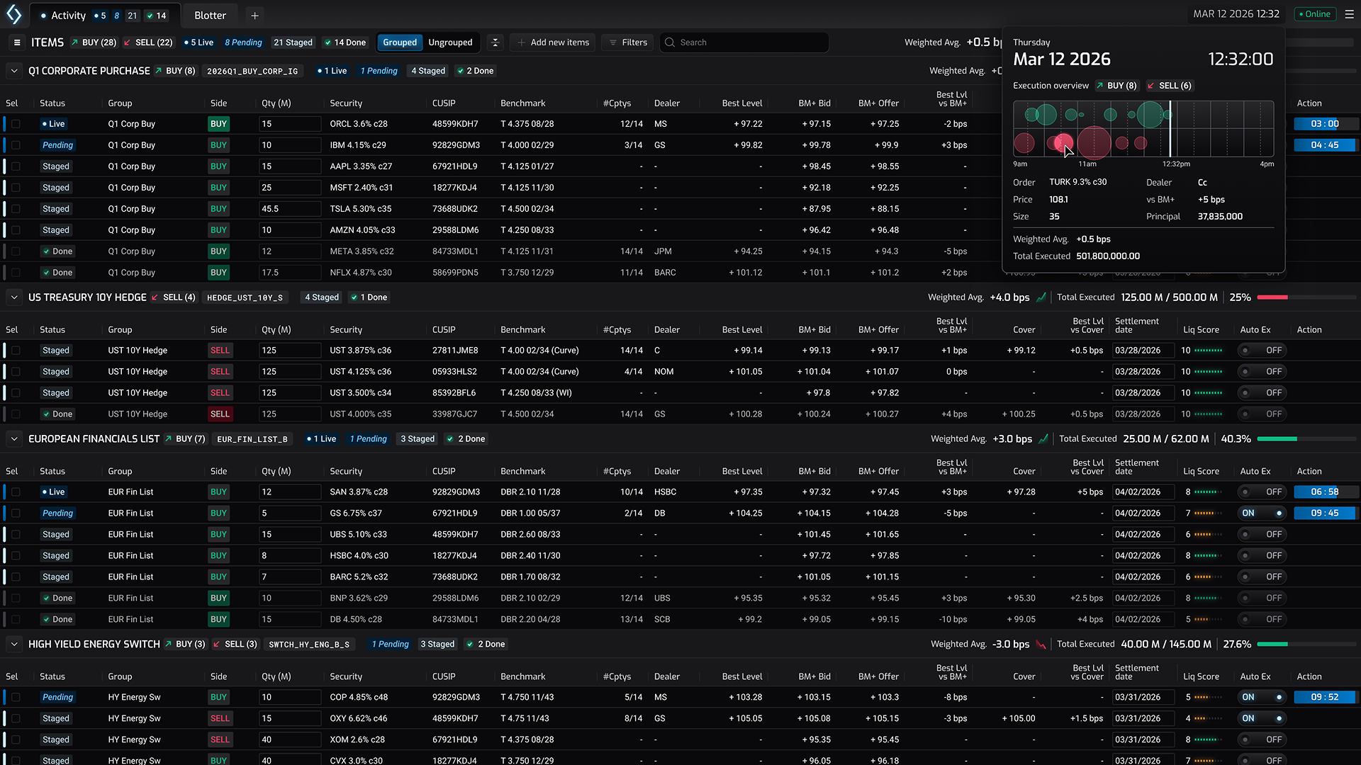Select checkbox for ORCL 3.6% c28 row
Image resolution: width=1361 pixels, height=765 pixels.
[16, 124]
